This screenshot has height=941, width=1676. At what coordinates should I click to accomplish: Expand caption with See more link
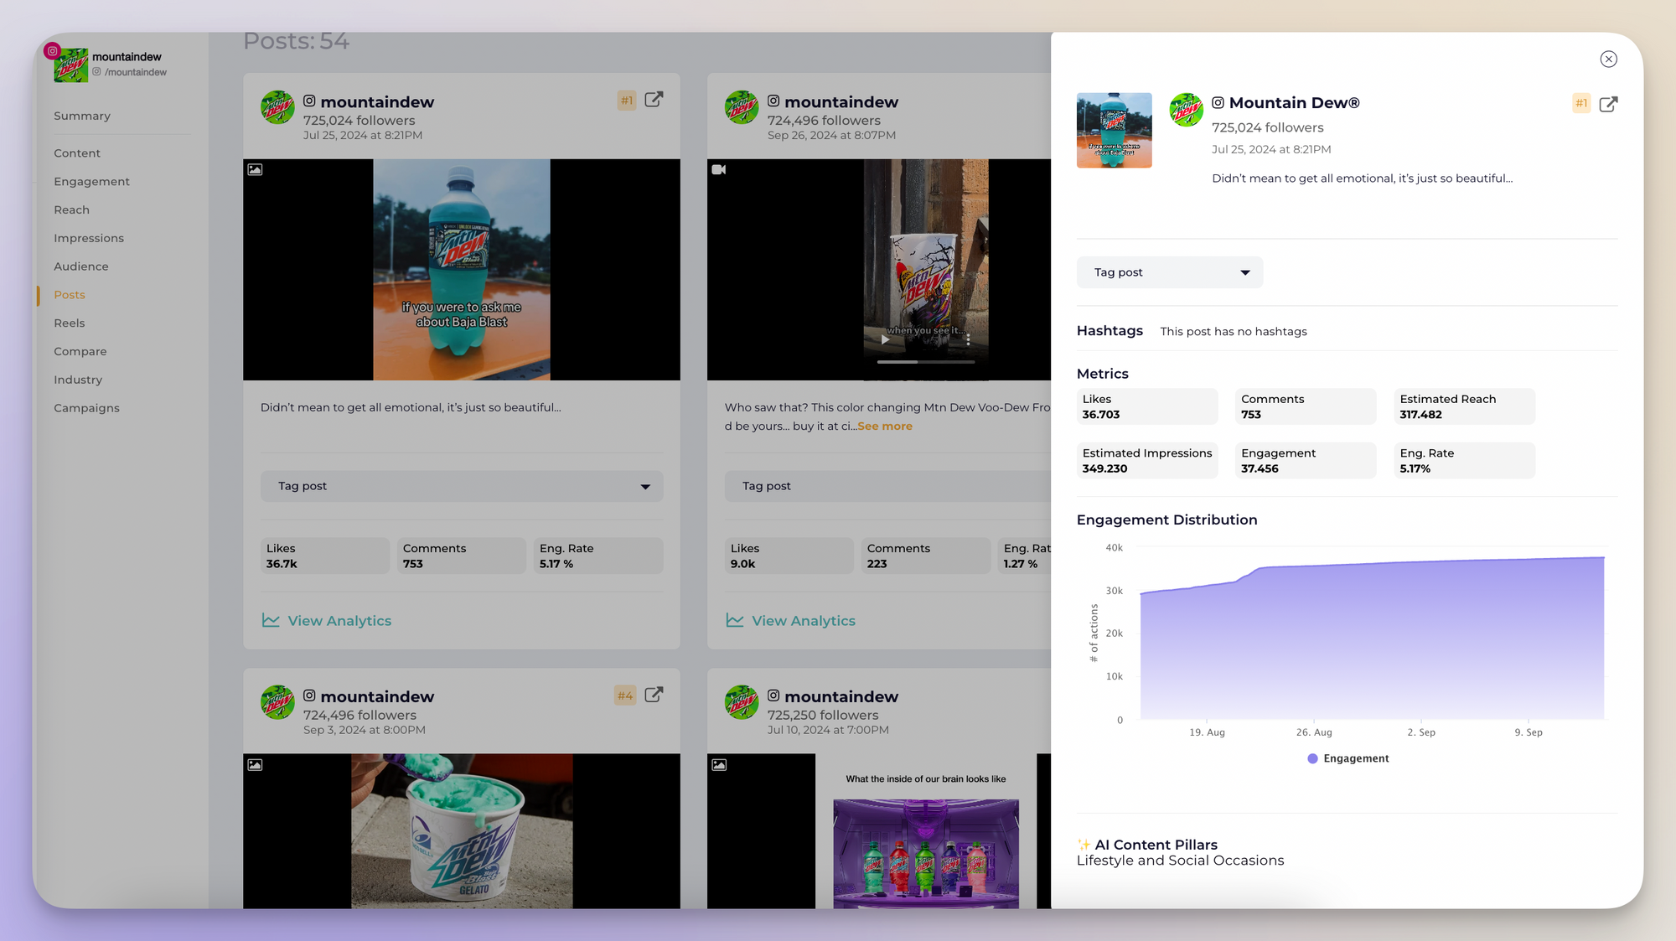click(x=885, y=426)
